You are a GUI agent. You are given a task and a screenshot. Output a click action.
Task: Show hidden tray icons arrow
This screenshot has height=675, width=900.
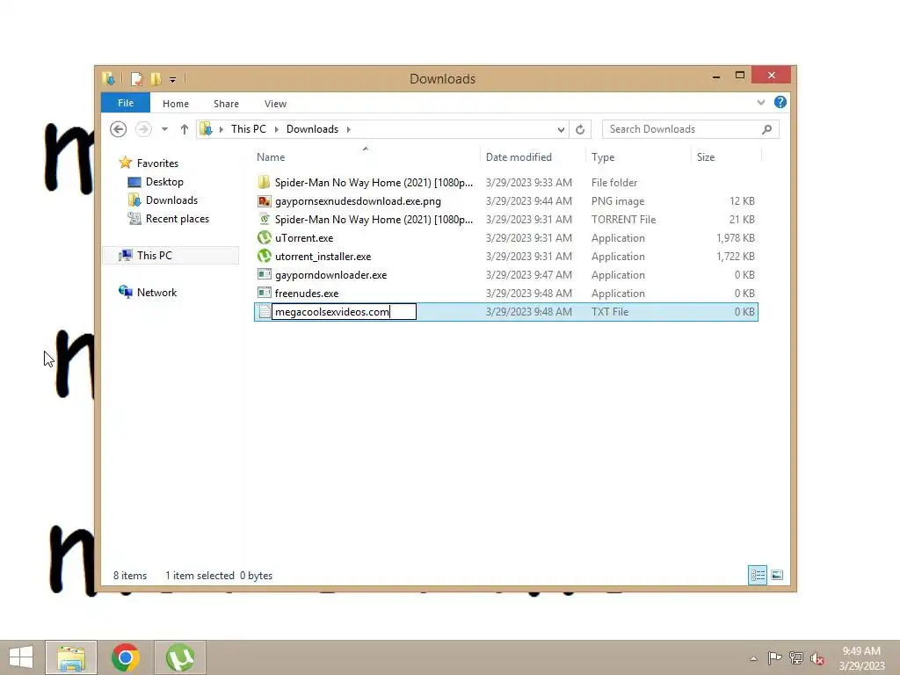point(753,658)
